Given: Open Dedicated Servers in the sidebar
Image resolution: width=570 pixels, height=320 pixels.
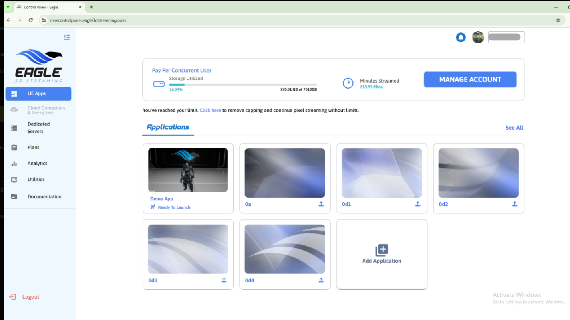Looking at the screenshot, I should [38, 128].
